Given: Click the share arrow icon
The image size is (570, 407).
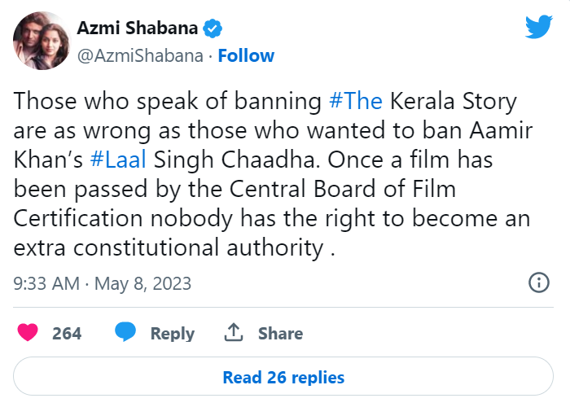Looking at the screenshot, I should (x=235, y=332).
